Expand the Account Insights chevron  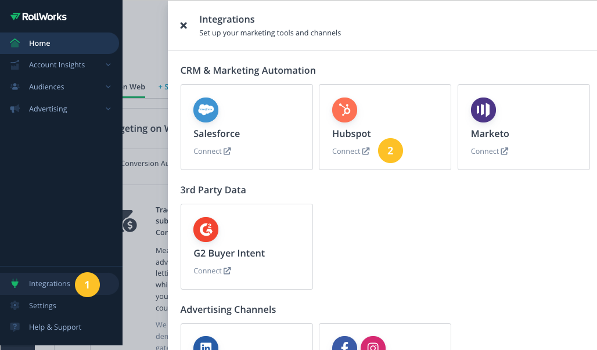(109, 65)
